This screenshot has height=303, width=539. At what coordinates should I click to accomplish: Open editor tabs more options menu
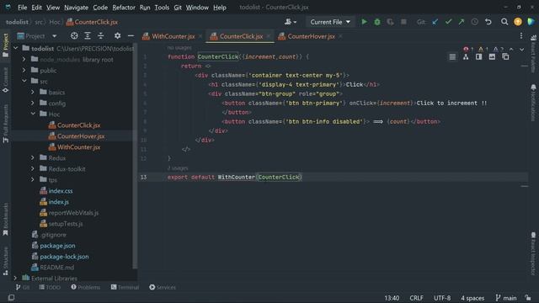(x=521, y=36)
